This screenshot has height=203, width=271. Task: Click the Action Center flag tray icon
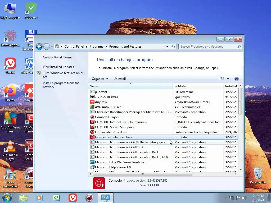238,198
